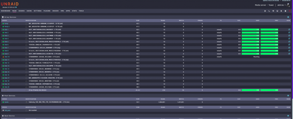Browse Disk 9 via View icon
The image size is (293, 119).
click(289, 54)
